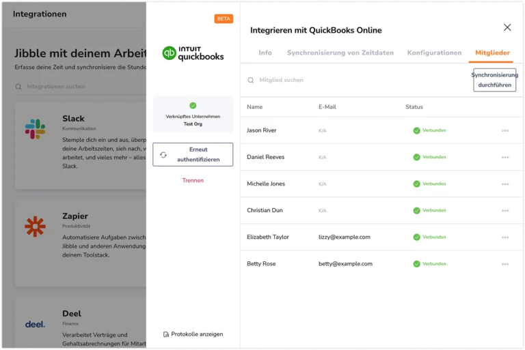Click the Integrationen page heading
The width and height of the screenshot is (525, 350).
40,14
